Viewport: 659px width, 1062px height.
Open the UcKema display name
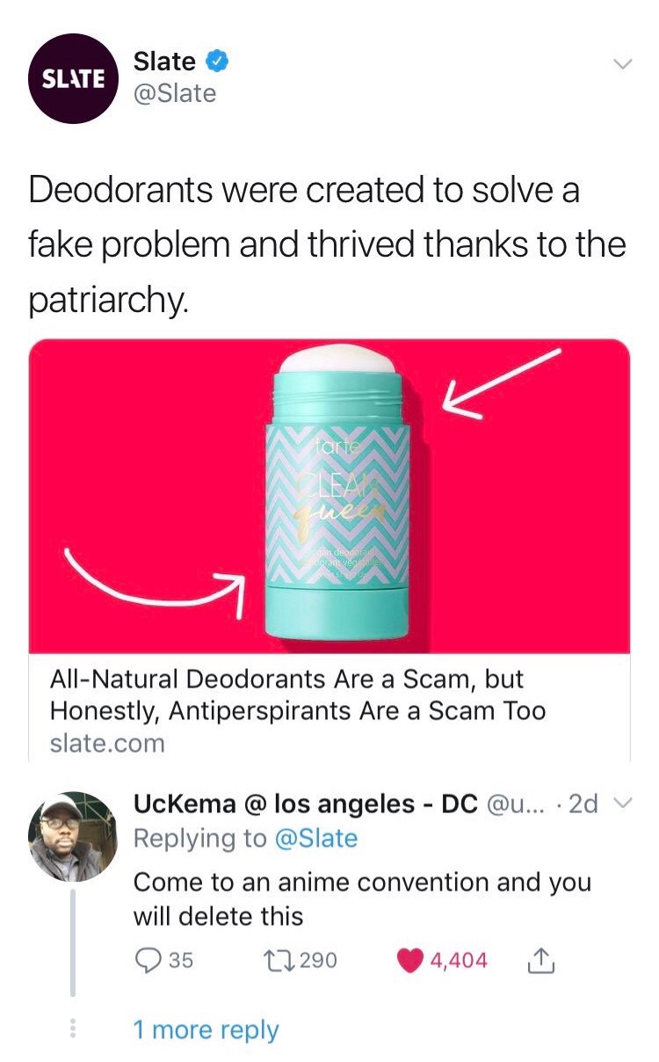(305, 803)
